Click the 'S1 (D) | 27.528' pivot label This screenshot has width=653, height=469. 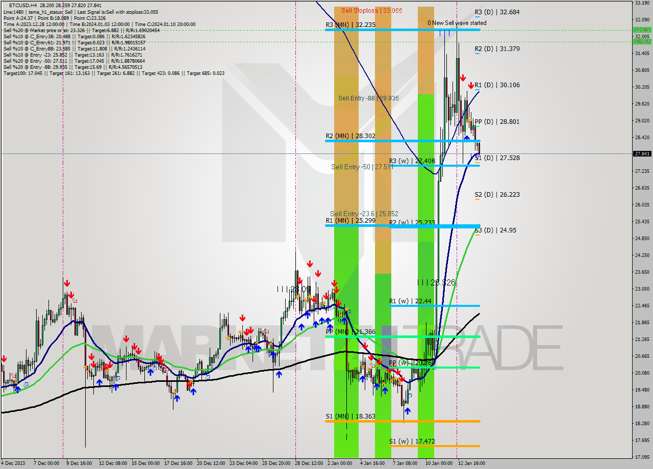pyautogui.click(x=497, y=158)
